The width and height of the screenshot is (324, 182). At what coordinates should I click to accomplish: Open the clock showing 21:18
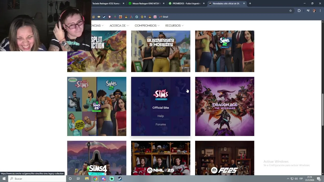tap(310, 179)
